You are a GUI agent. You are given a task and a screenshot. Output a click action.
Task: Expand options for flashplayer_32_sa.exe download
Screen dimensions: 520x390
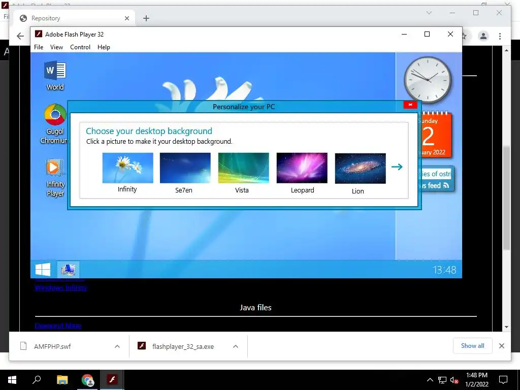click(236, 346)
